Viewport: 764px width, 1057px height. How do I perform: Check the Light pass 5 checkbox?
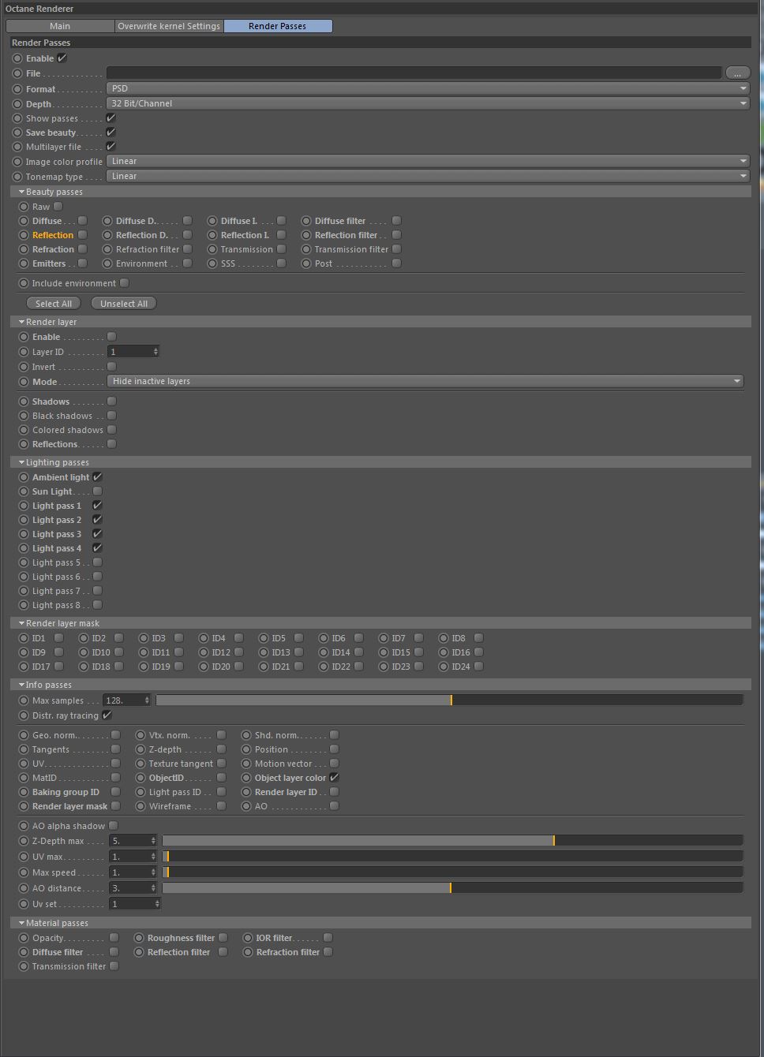(98, 562)
